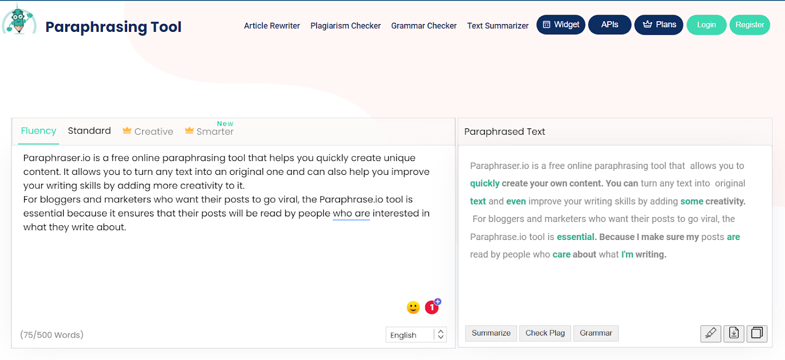This screenshot has width=785, height=360.
Task: Open the Widget page
Action: (x=561, y=24)
